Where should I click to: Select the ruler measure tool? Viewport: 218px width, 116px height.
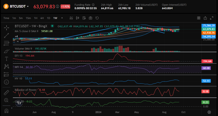click(x=6, y=92)
